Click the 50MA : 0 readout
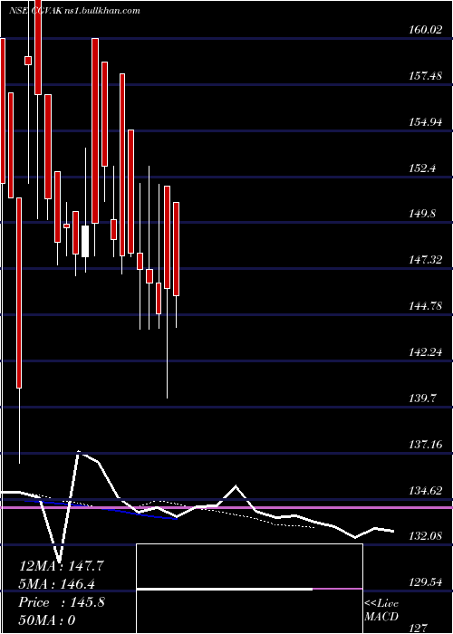 pos(47,620)
